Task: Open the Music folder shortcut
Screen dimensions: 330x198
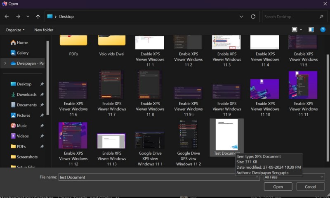Action: [22, 125]
